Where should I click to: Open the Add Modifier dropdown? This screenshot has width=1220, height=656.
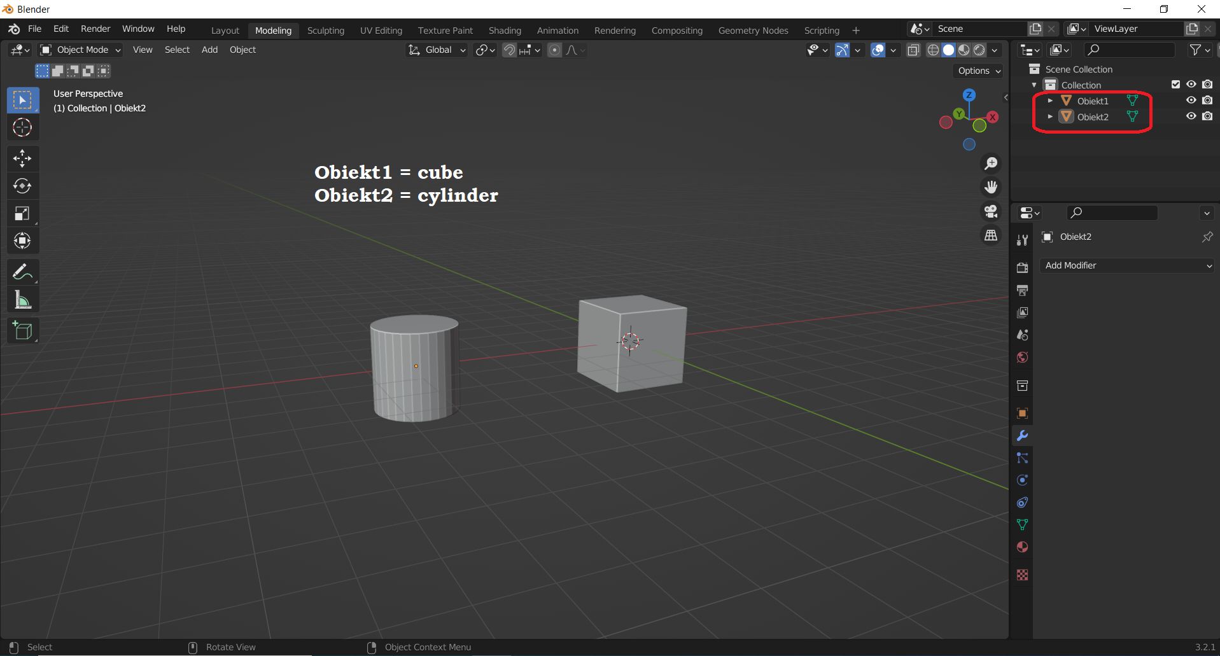(1127, 265)
